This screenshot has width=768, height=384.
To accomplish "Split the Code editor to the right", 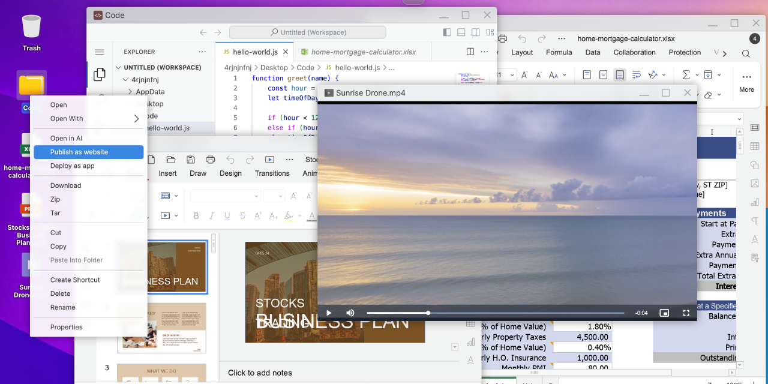I will coord(470,52).
